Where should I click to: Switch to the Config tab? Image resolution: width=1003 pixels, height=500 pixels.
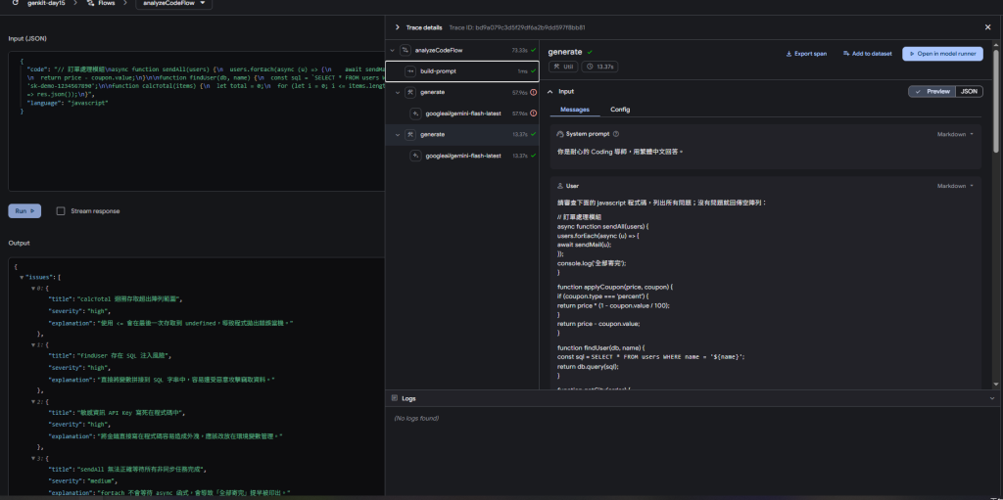pos(620,110)
